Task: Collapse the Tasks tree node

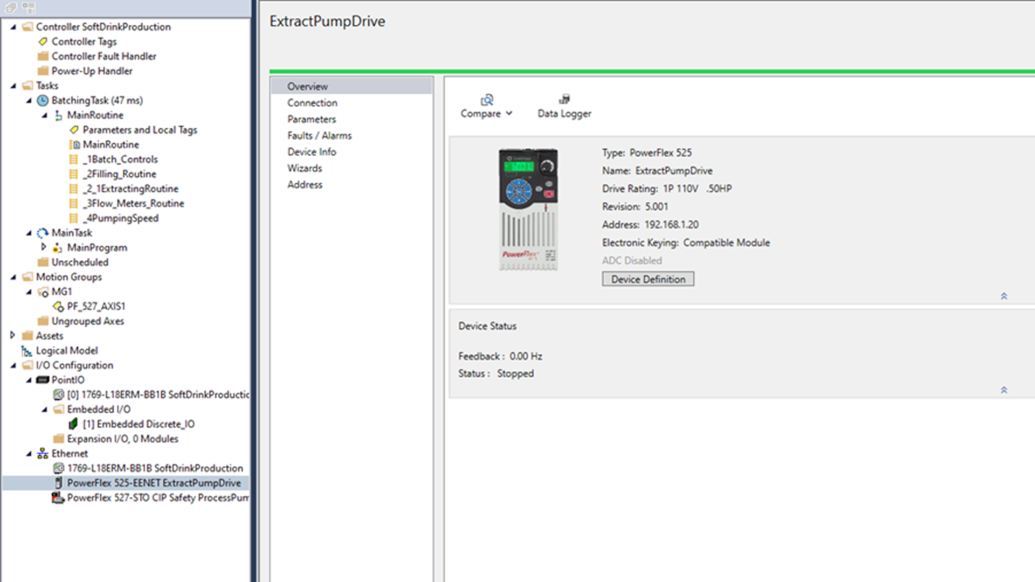Action: coord(13,86)
